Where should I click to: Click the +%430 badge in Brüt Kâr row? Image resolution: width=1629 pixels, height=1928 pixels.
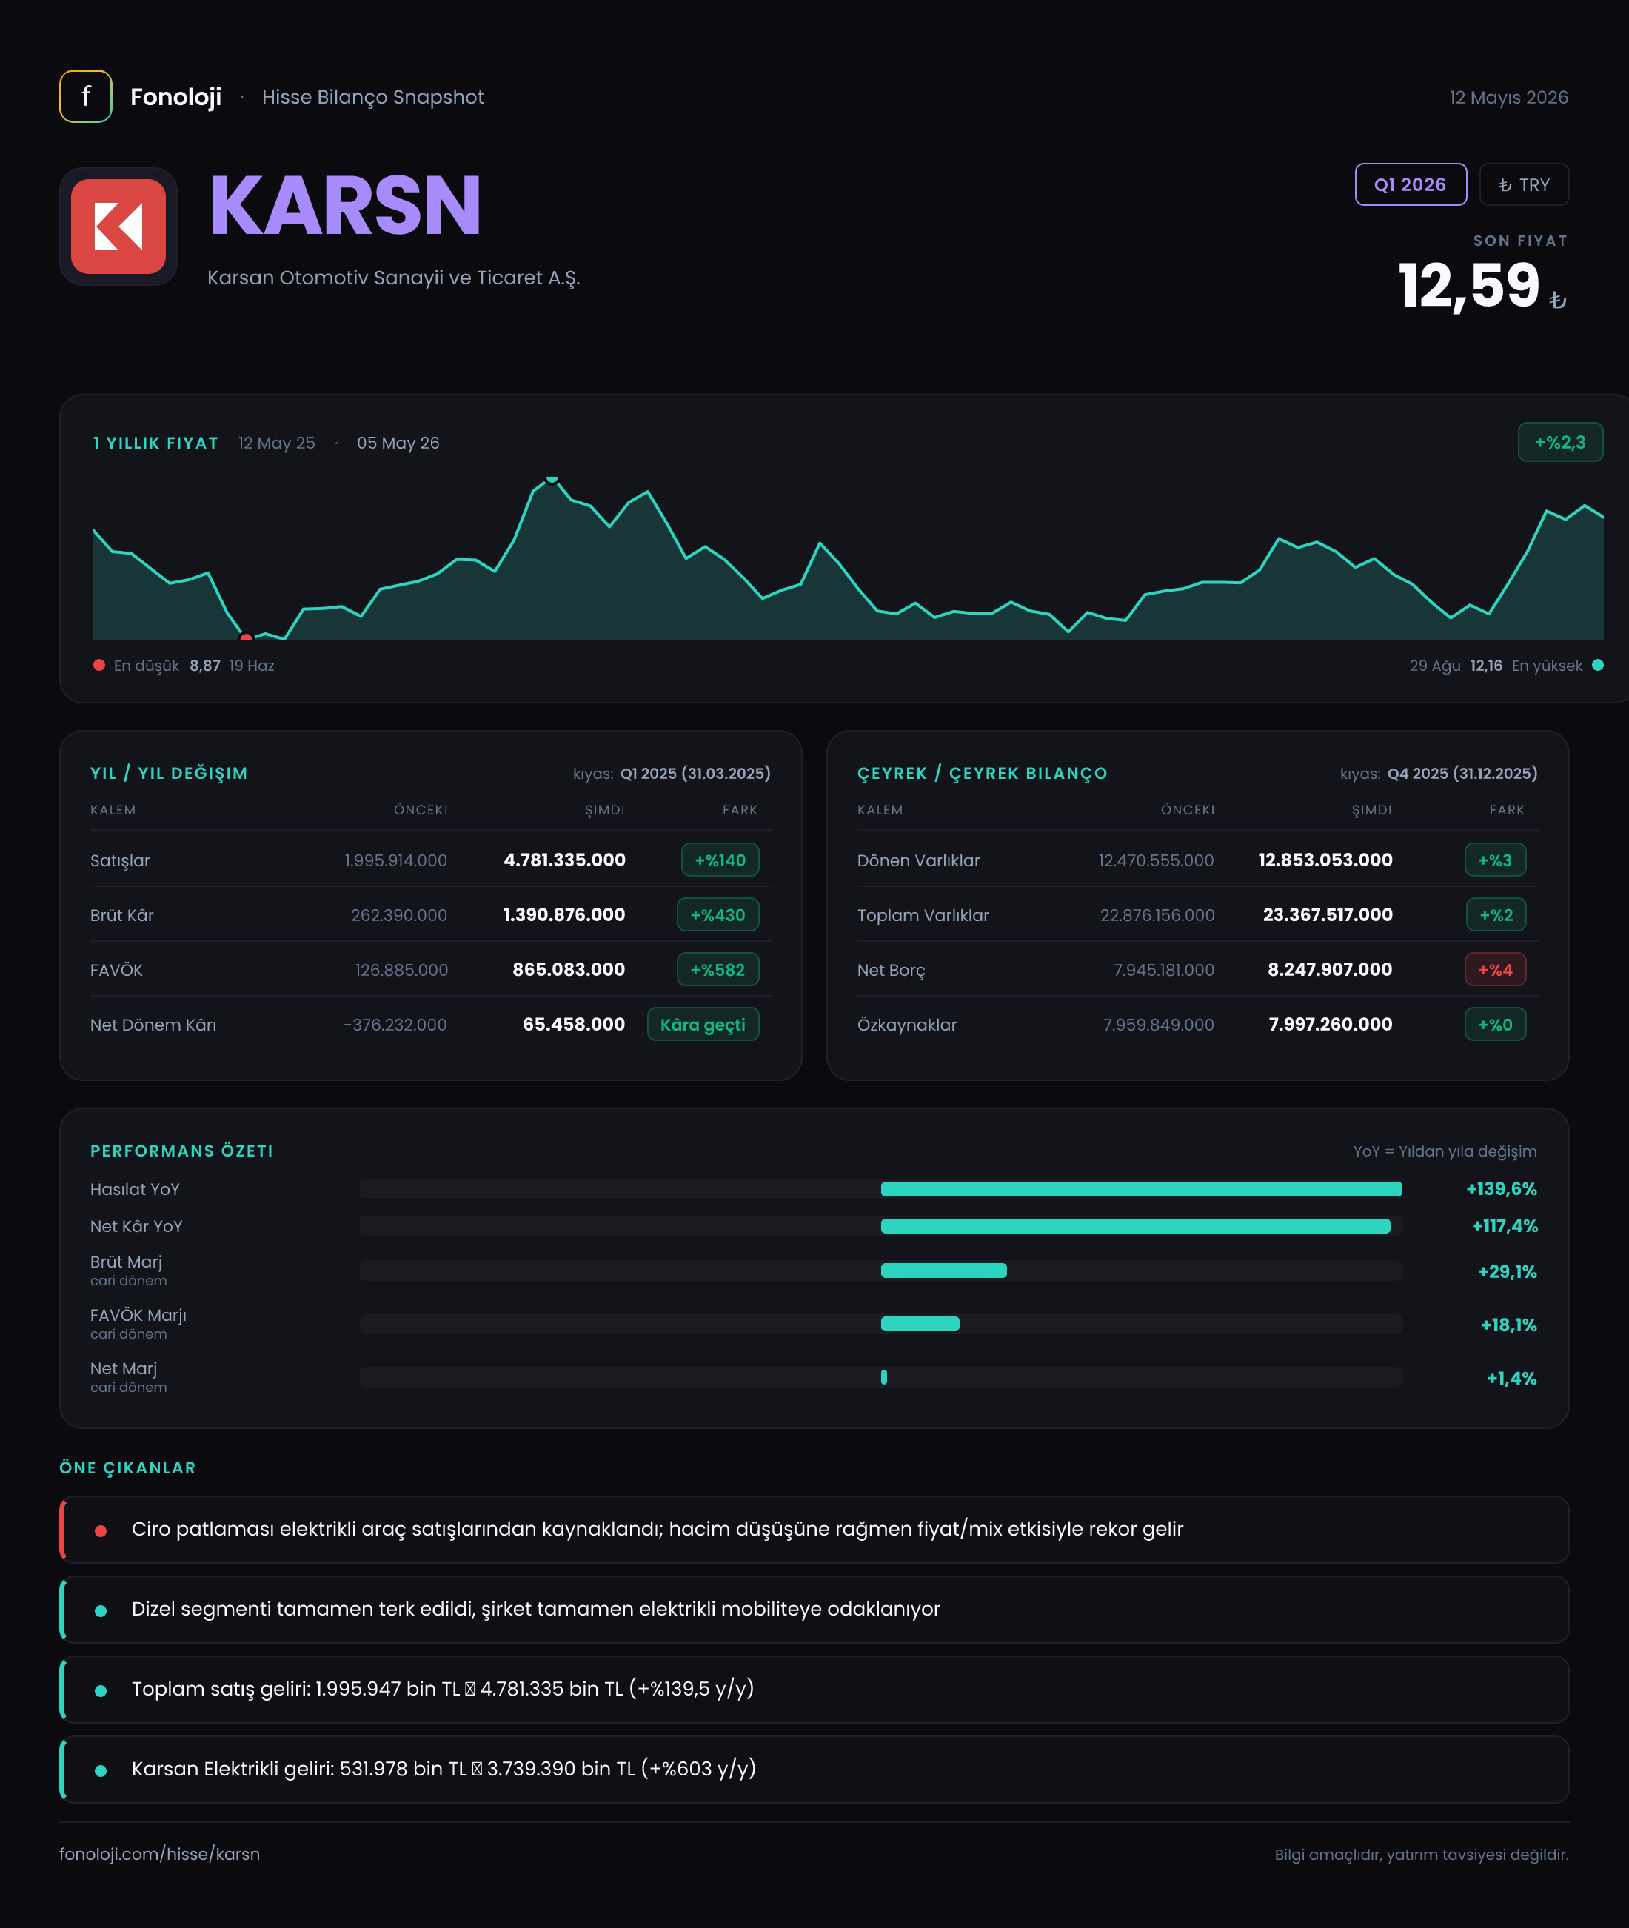(718, 915)
